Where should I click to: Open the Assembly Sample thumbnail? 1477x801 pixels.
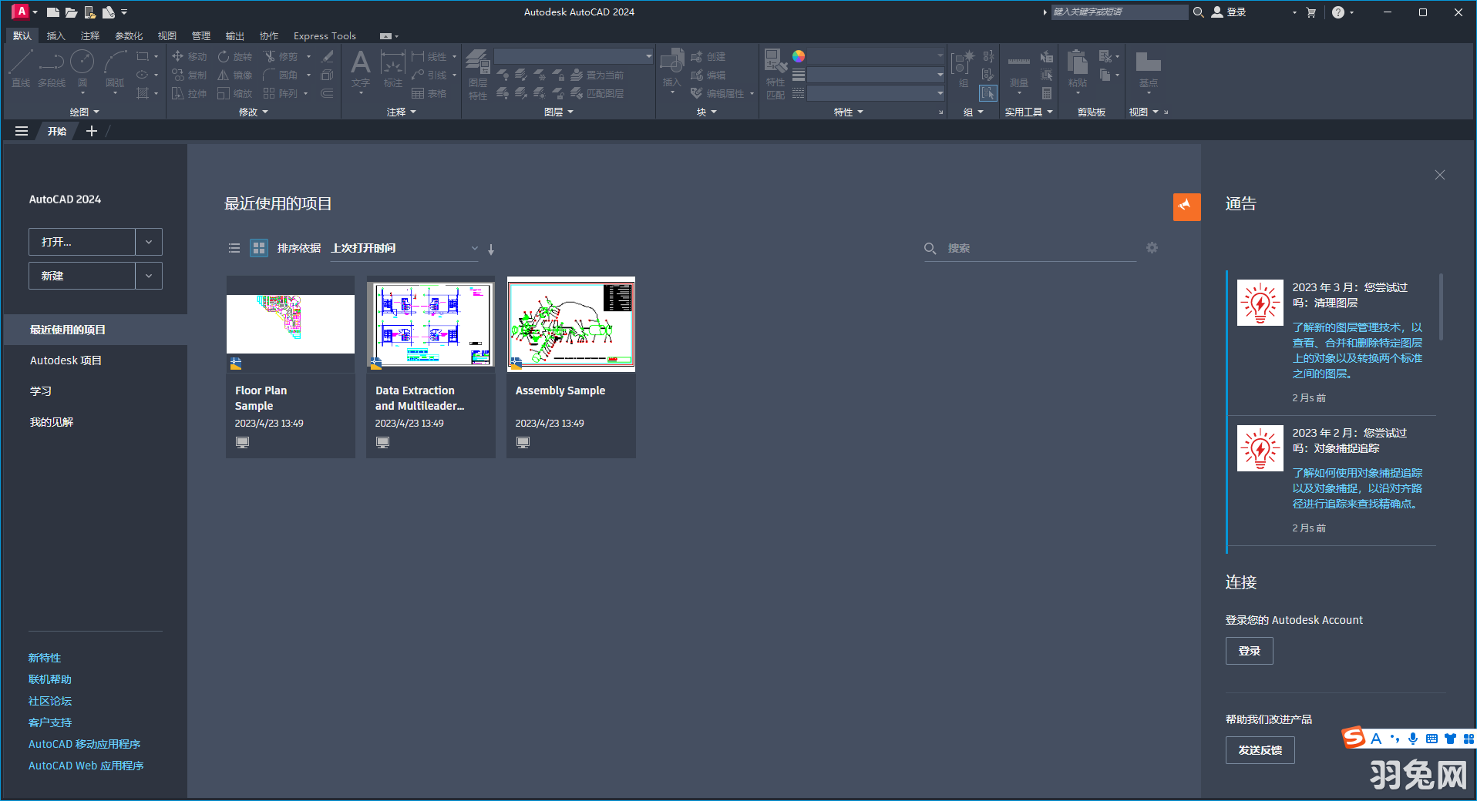(x=571, y=323)
